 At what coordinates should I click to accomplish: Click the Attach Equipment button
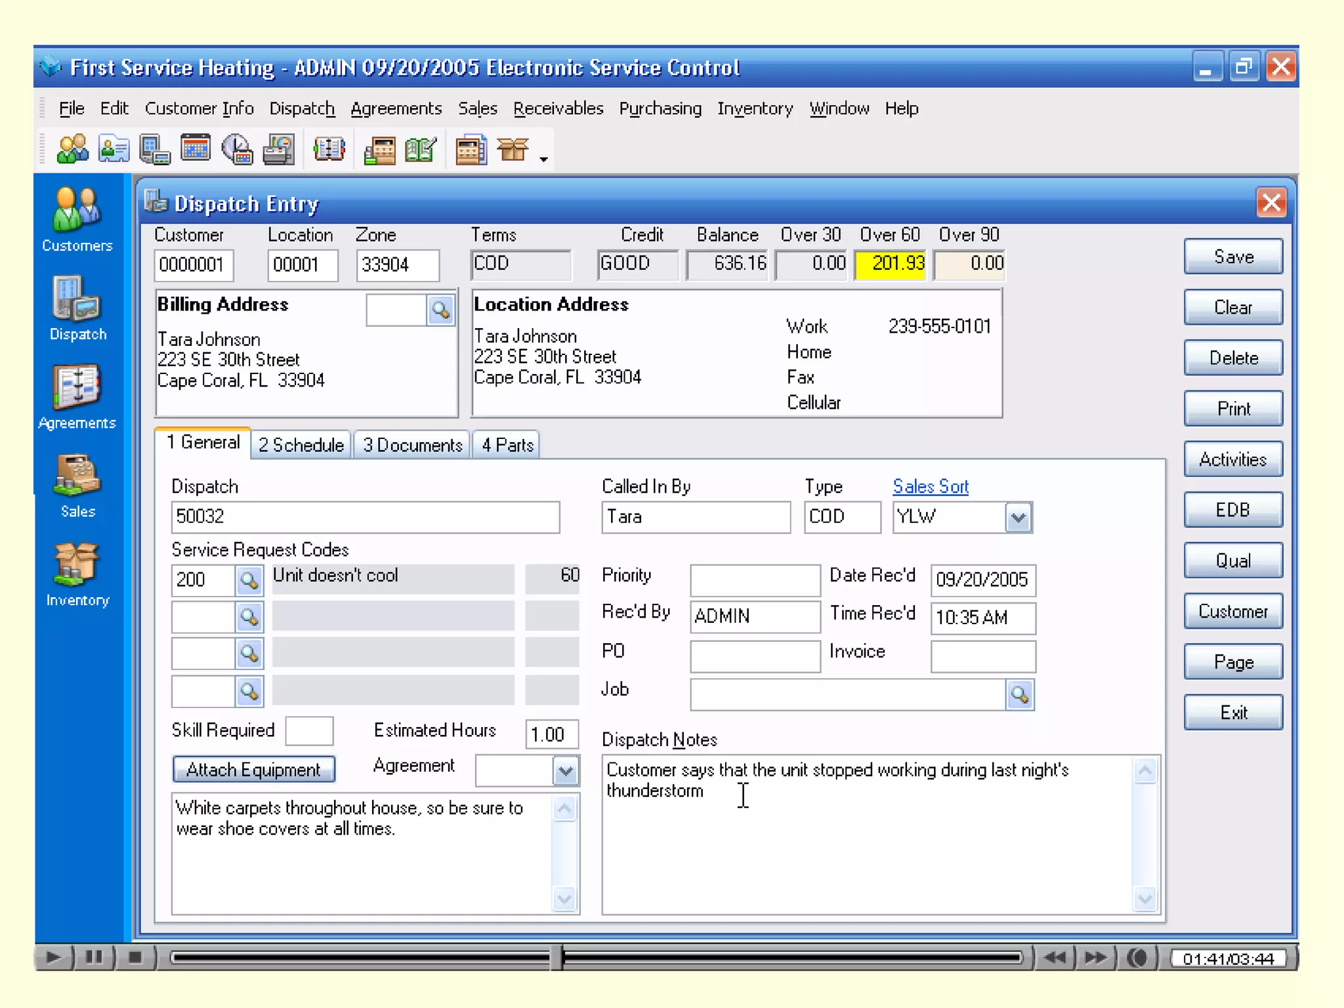[254, 769]
